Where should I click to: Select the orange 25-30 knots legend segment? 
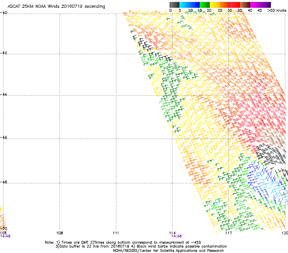tap(225, 5)
